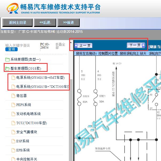
Task: Click the file icon beside 发动机电喷系统
Action: [x=13, y=114]
